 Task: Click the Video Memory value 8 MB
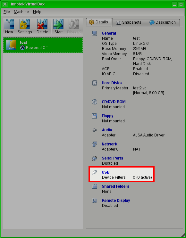137,54
